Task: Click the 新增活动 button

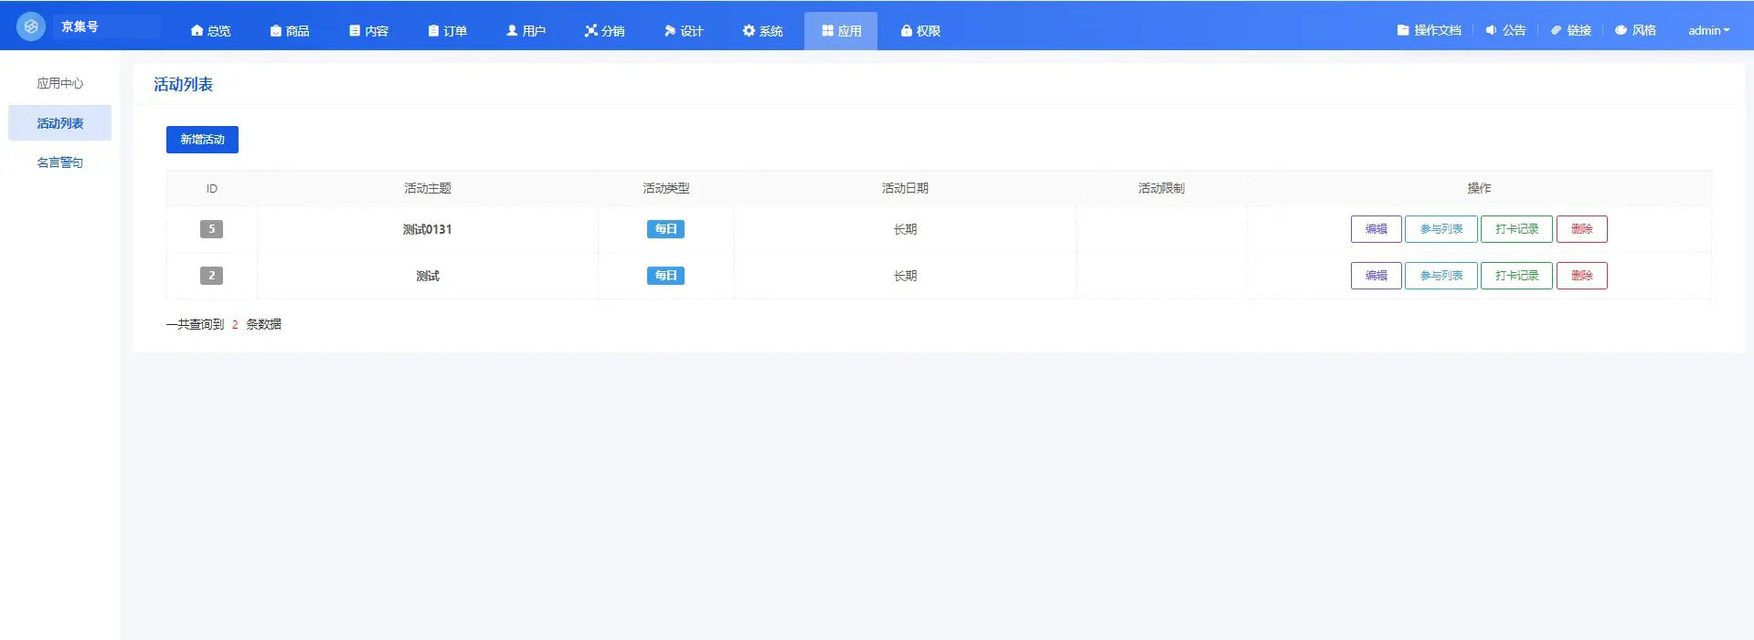Action: tap(202, 140)
